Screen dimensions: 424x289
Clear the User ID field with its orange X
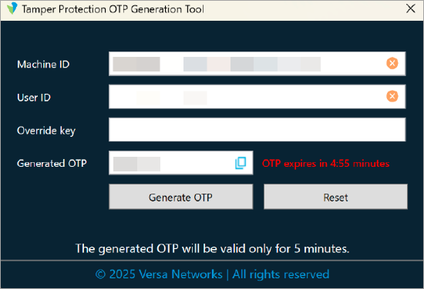tap(392, 96)
